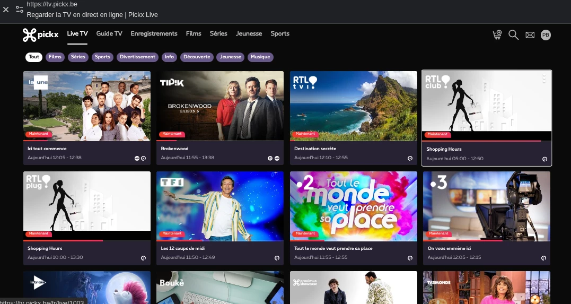Click the France 3 channel logo
571x304 pixels.
(438, 183)
